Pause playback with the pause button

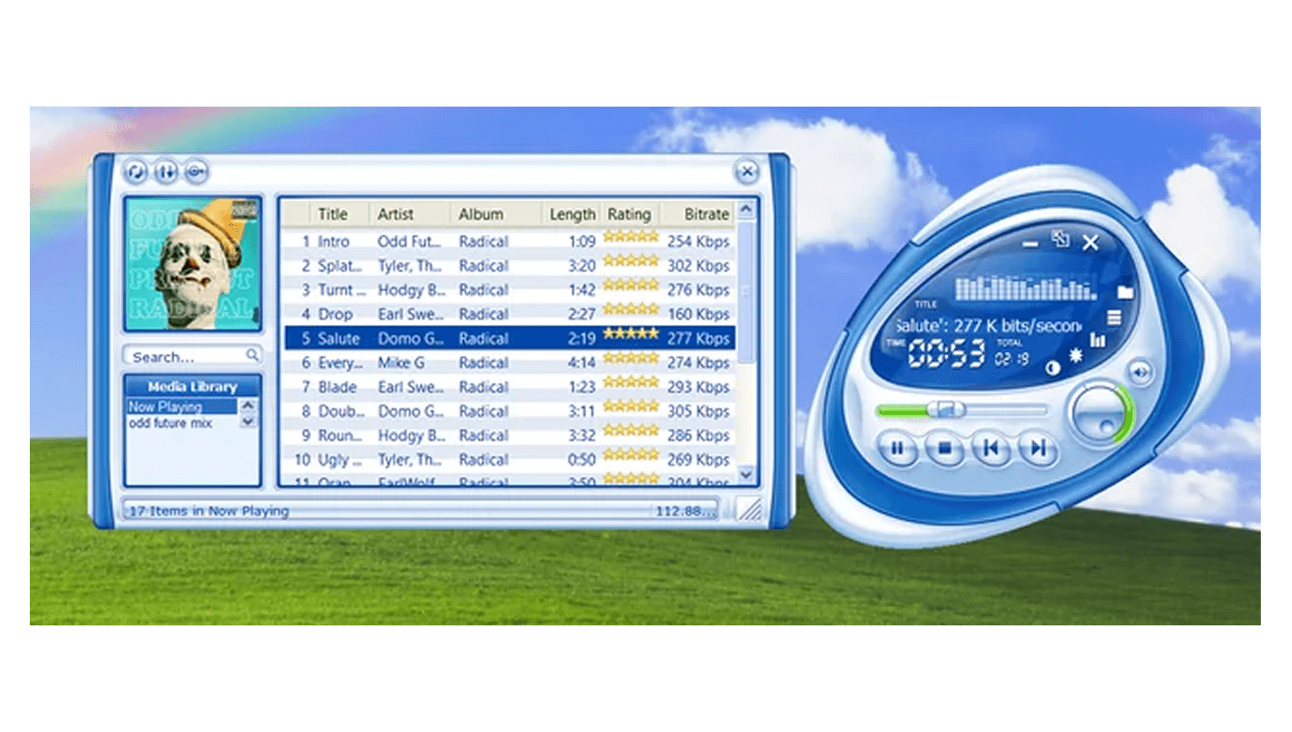897,448
